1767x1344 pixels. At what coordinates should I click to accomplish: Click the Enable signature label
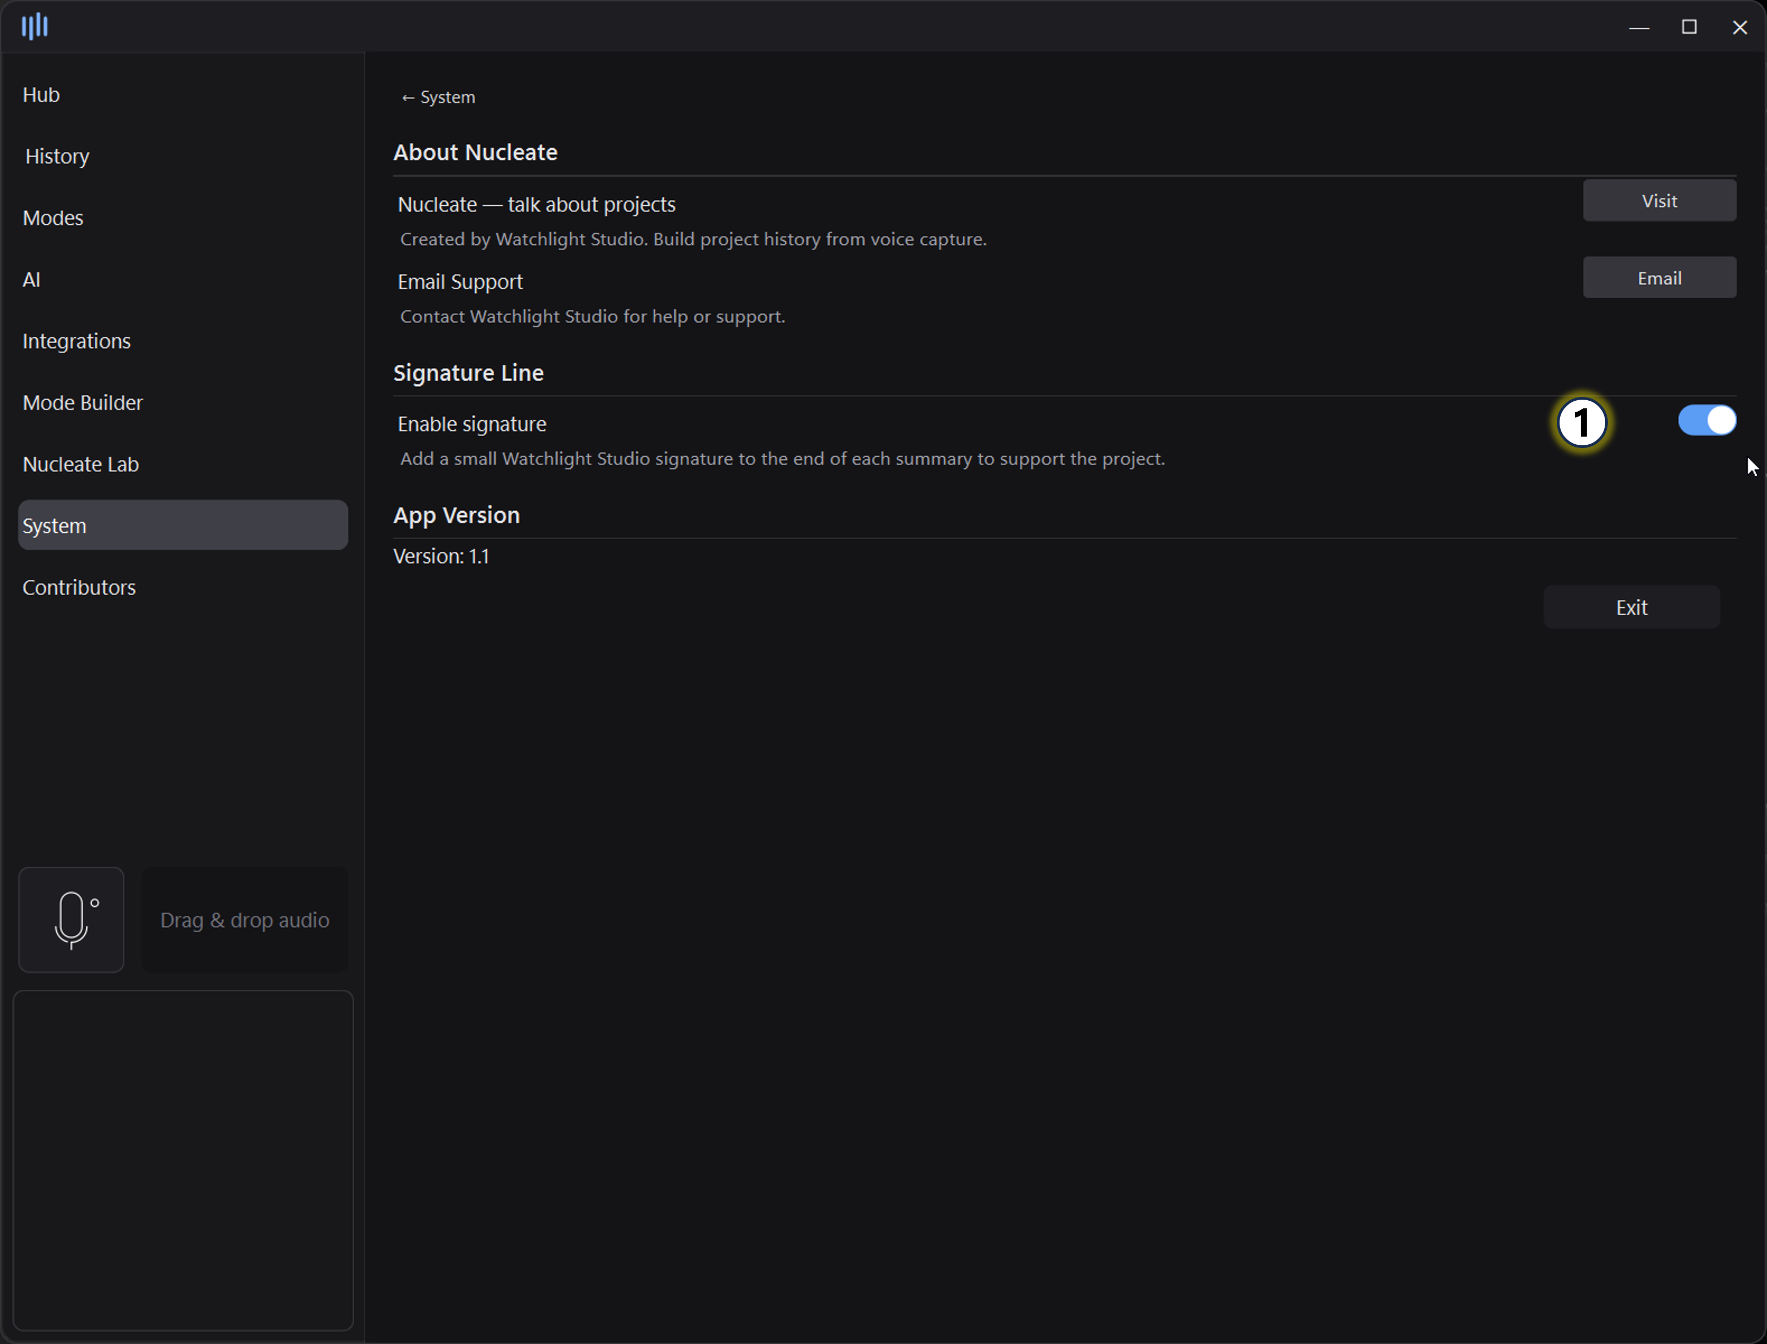[472, 424]
